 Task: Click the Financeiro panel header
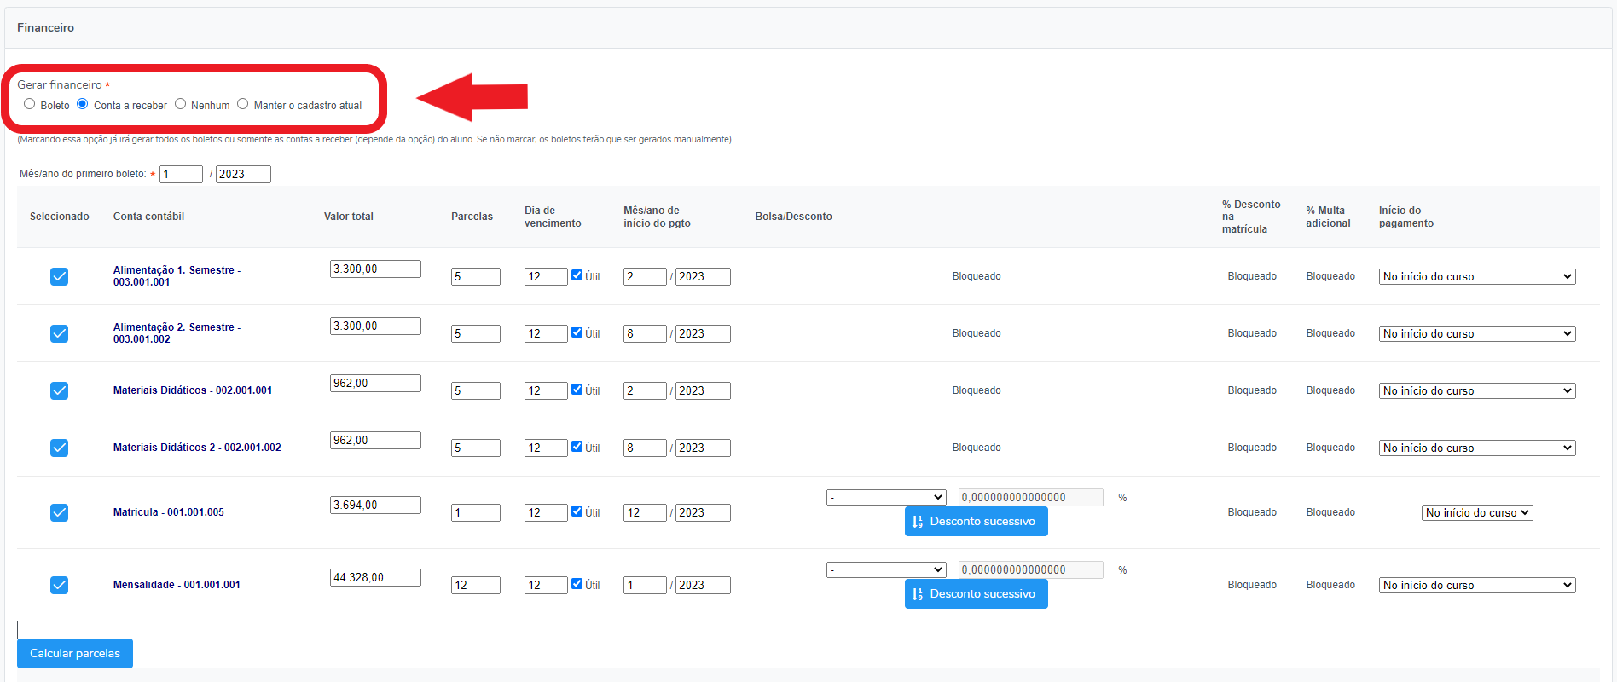(x=808, y=27)
